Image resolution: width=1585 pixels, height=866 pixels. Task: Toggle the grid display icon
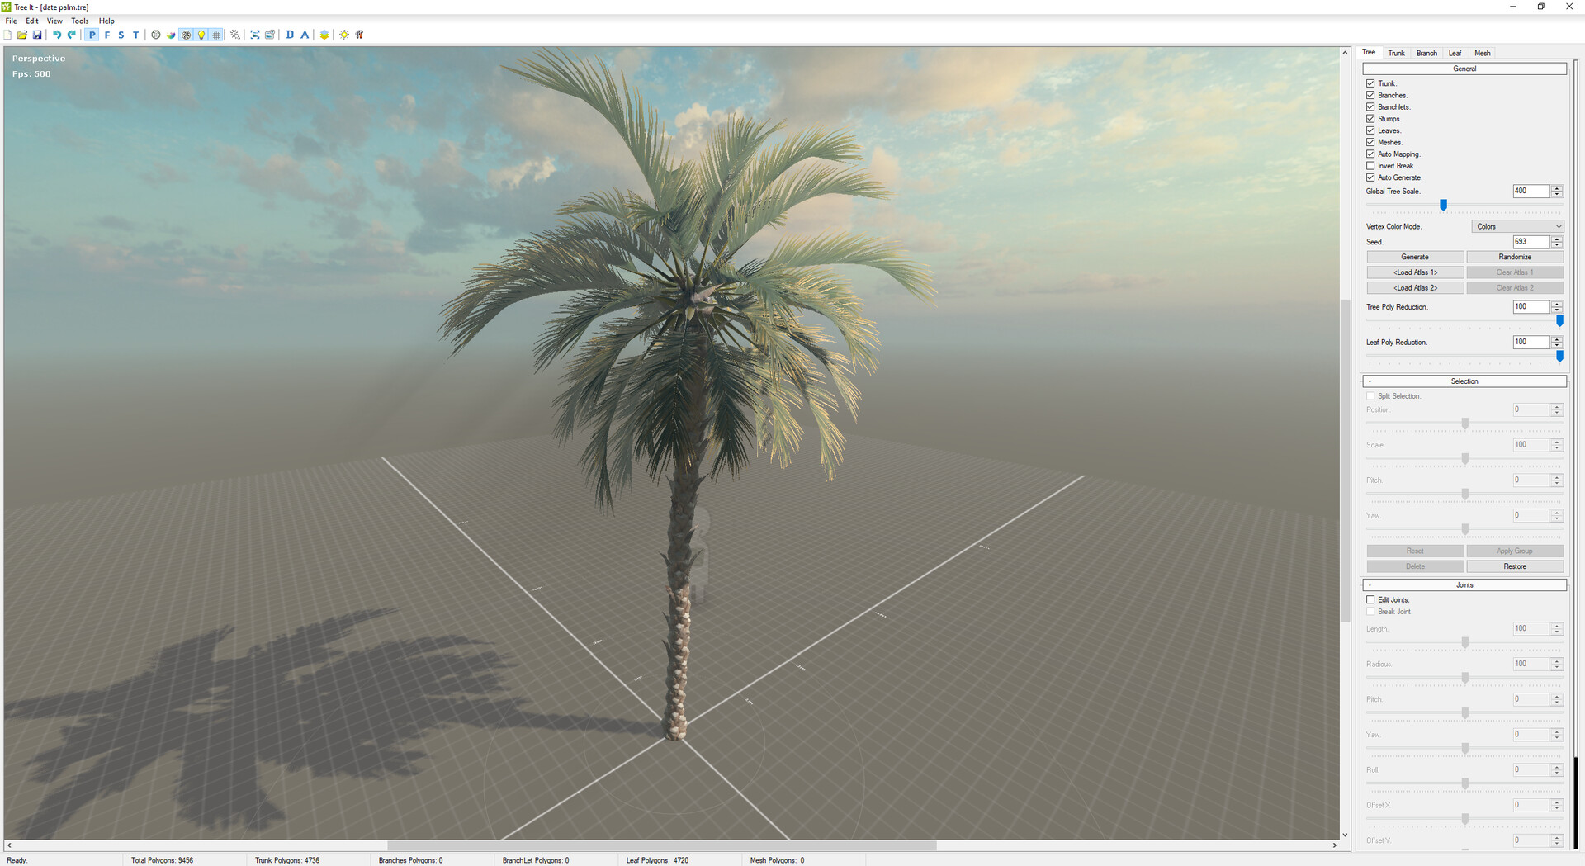(x=216, y=35)
